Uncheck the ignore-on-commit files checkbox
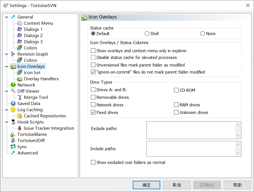Viewport: 254px width, 192px height. [93, 72]
